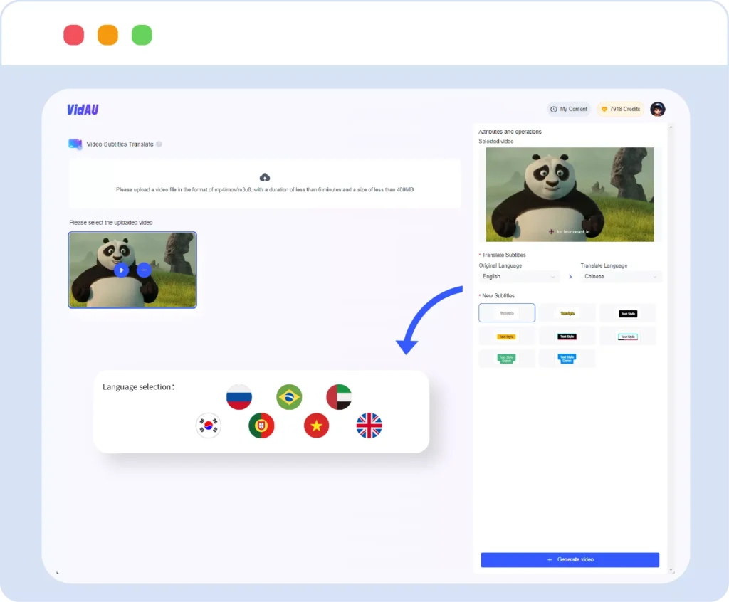The image size is (729, 602).
Task: Open the 7918 Credits badge
Action: (620, 110)
